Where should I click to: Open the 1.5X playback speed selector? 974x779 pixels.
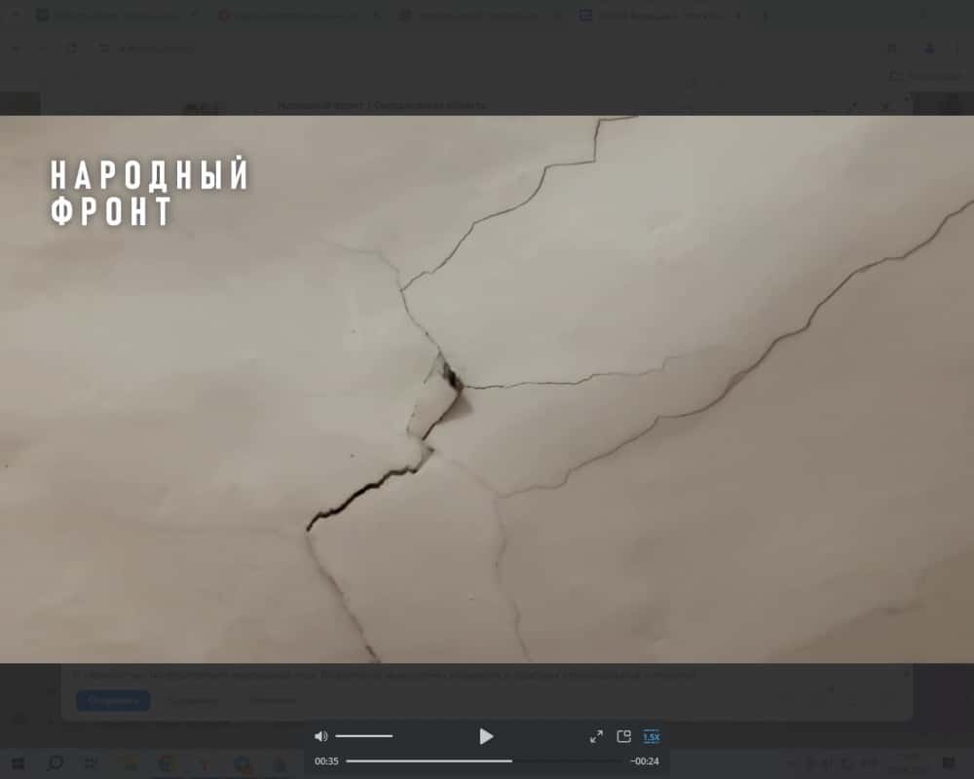pos(651,737)
